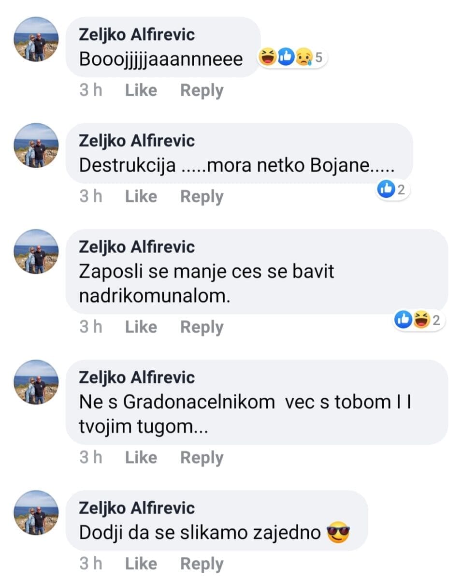Reply to "Dodji da se slikamo zajedno" comment
This screenshot has height=580, width=462.
tap(202, 564)
